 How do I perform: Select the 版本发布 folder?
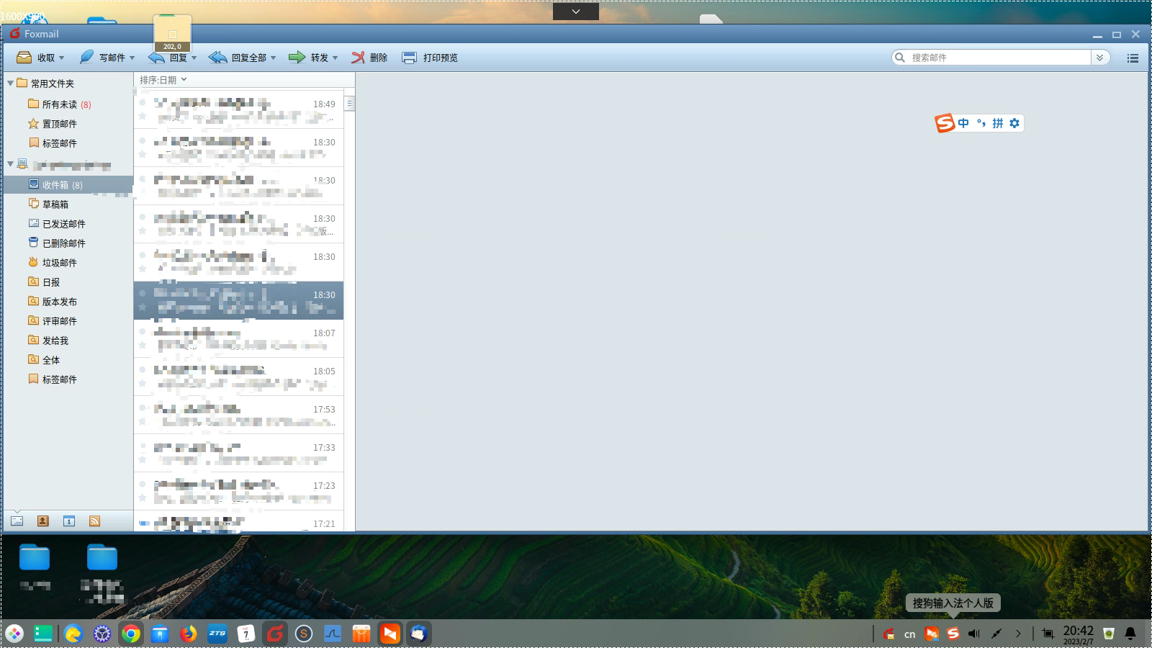pyautogui.click(x=53, y=302)
